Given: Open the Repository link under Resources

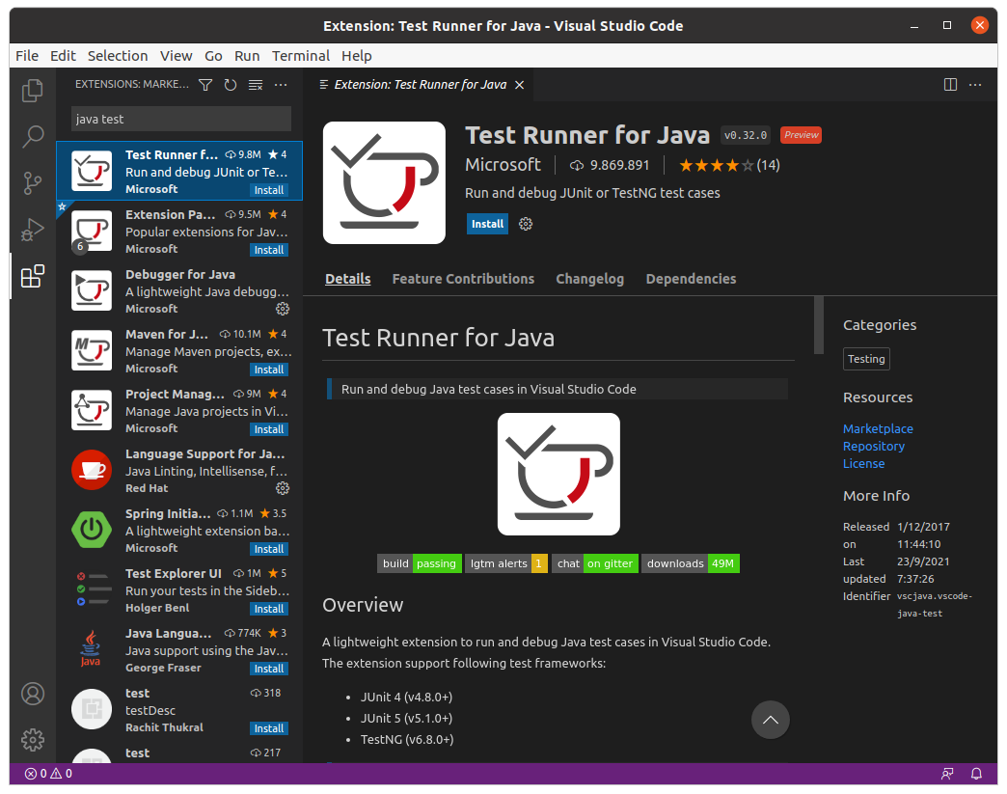Looking at the screenshot, I should [x=873, y=446].
